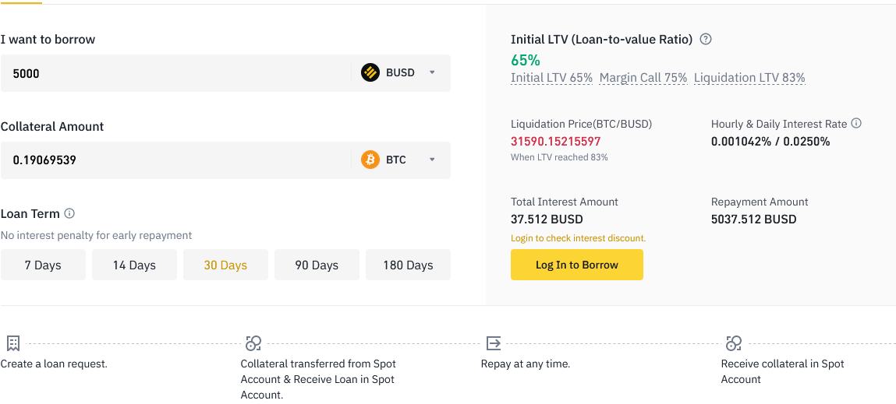The image size is (896, 404).
Task: Click the orange Bitcoin BTC icon
Action: [x=370, y=160]
